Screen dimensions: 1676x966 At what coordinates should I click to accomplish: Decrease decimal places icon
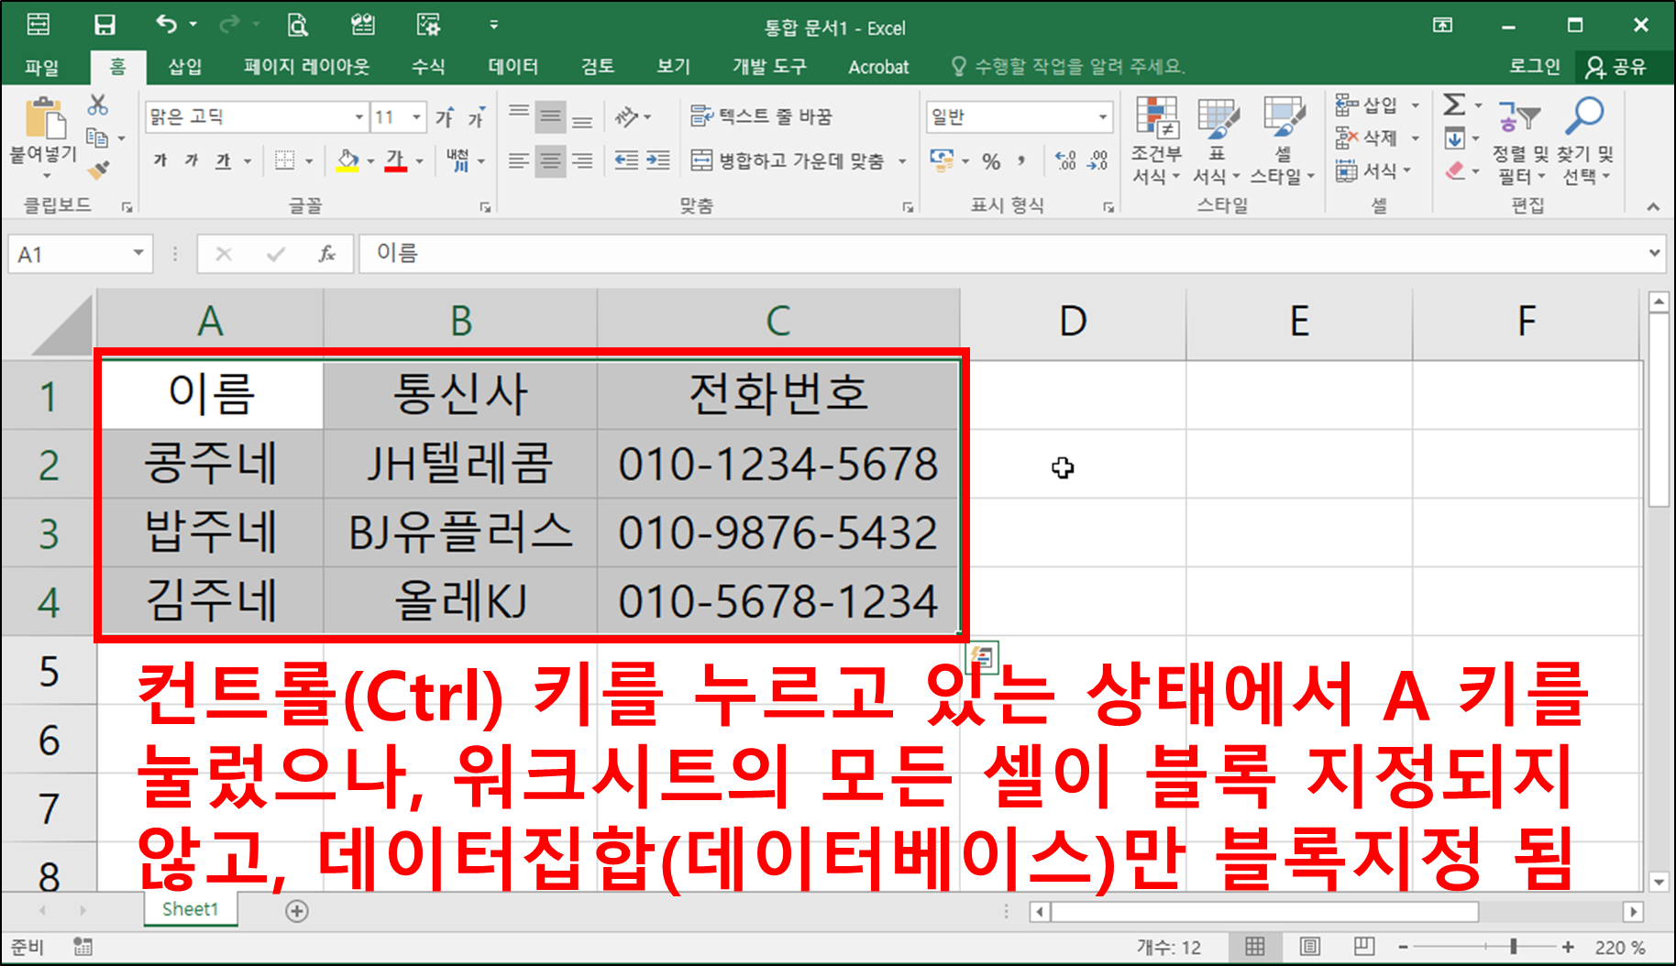coord(1097,161)
